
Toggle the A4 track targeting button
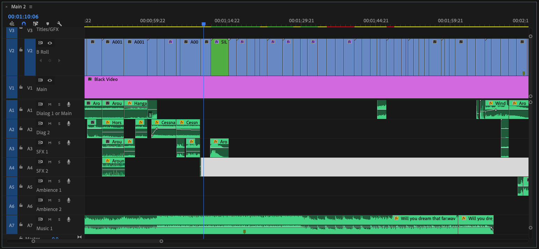coord(30,167)
